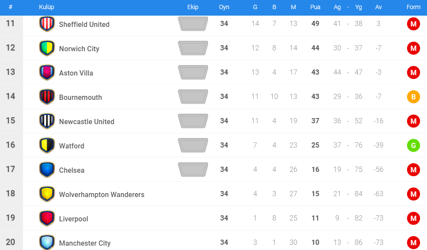Click the Av goal difference header
Image resolution: width=427 pixels, height=250 pixels.
pos(378,7)
